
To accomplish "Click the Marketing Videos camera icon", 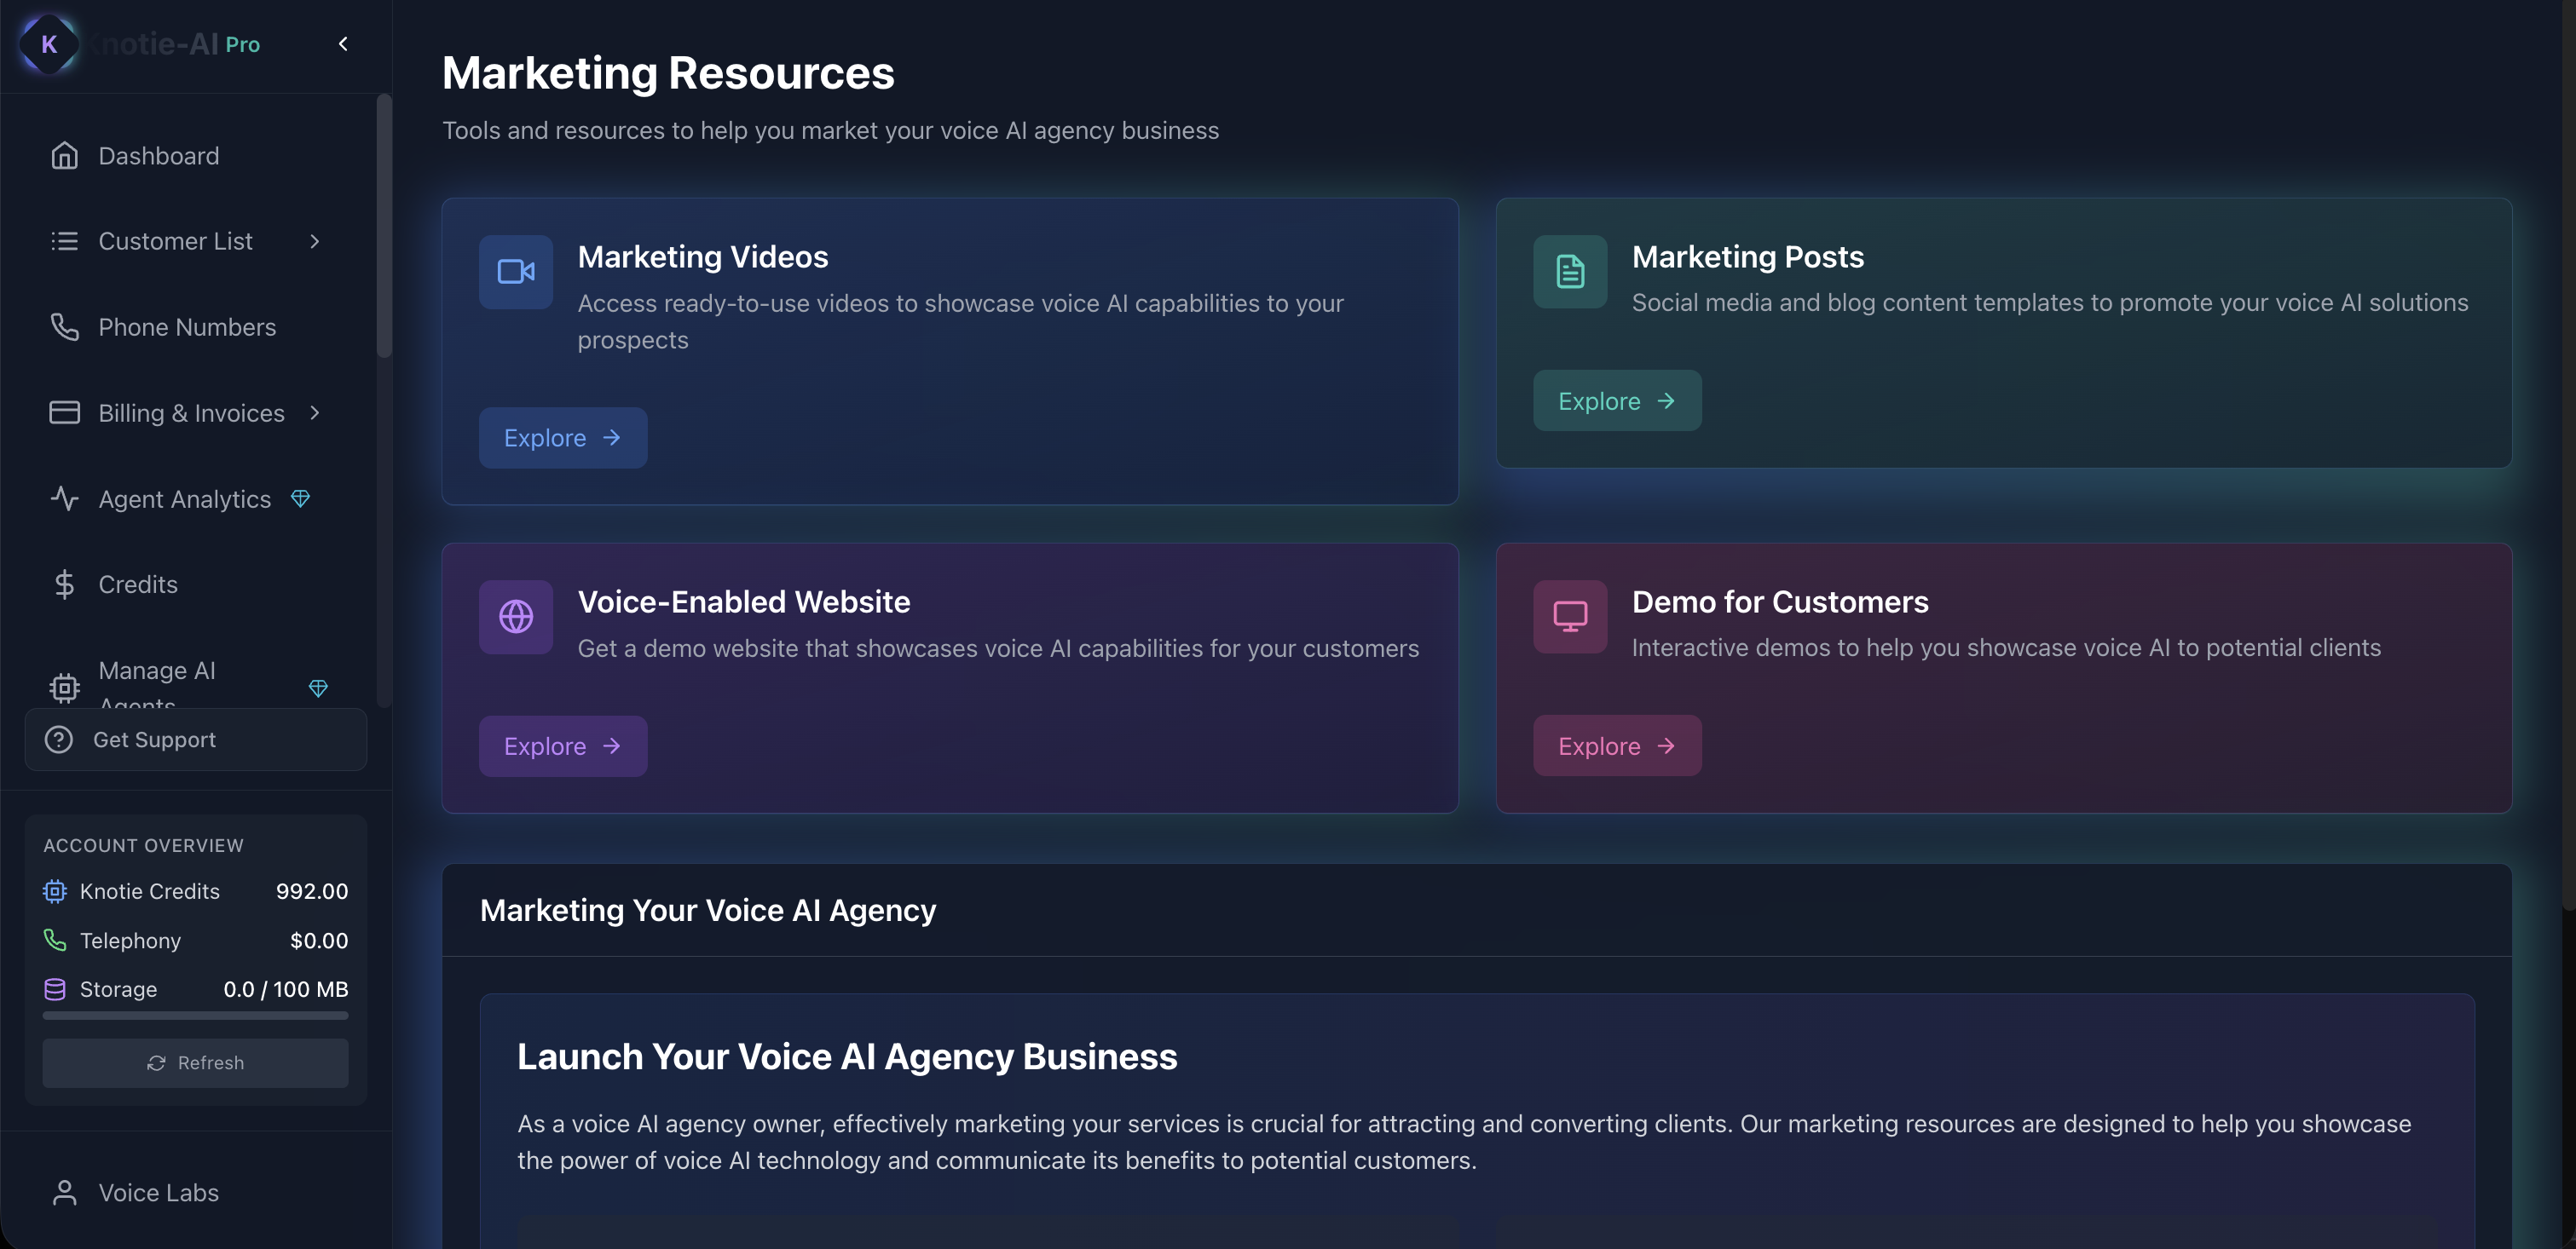I will (x=516, y=272).
